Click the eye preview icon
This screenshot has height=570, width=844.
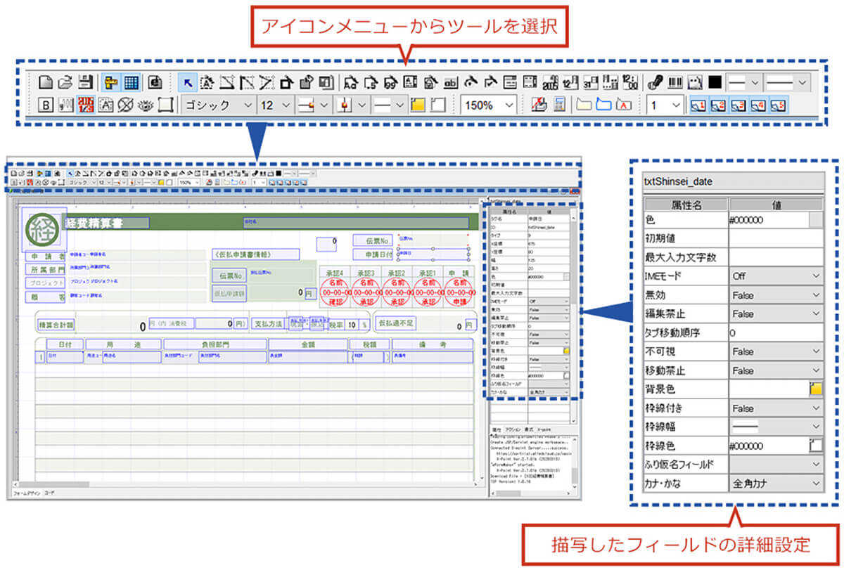click(146, 105)
